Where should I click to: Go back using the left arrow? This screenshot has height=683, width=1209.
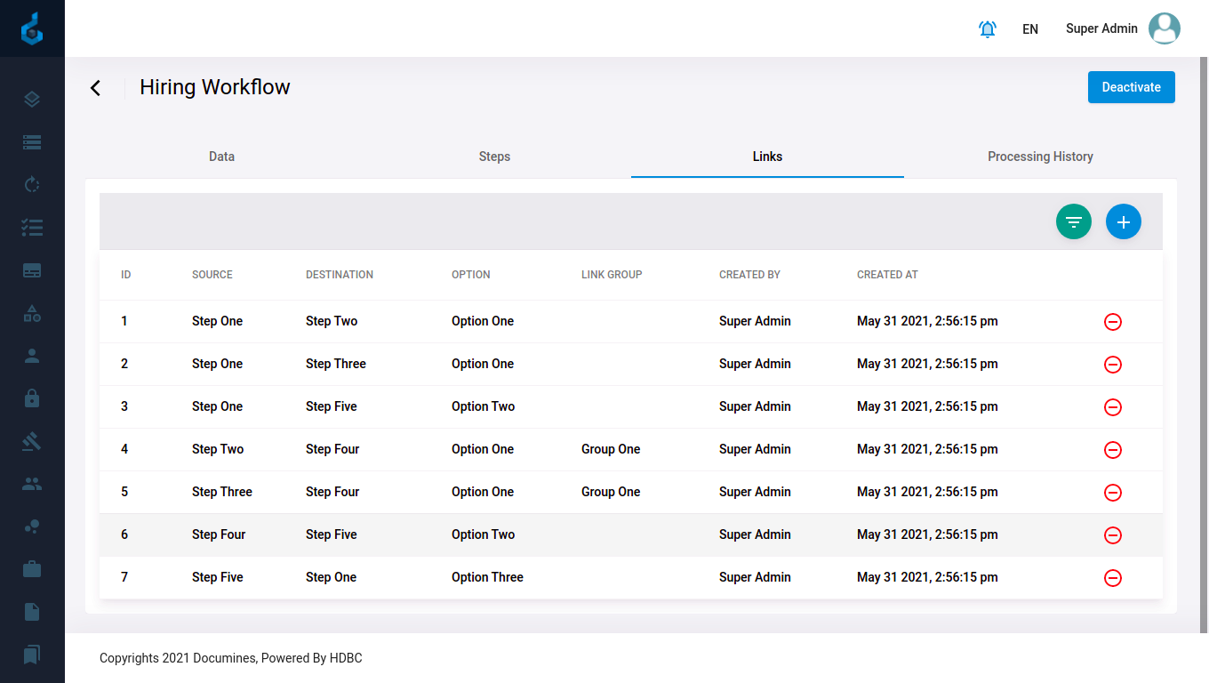pyautogui.click(x=96, y=87)
